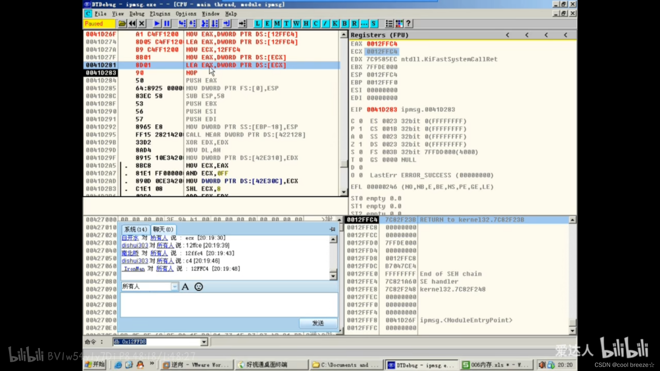This screenshot has height=371, width=660.
Task: Click the Step into toolbar icon
Action: coord(182,24)
